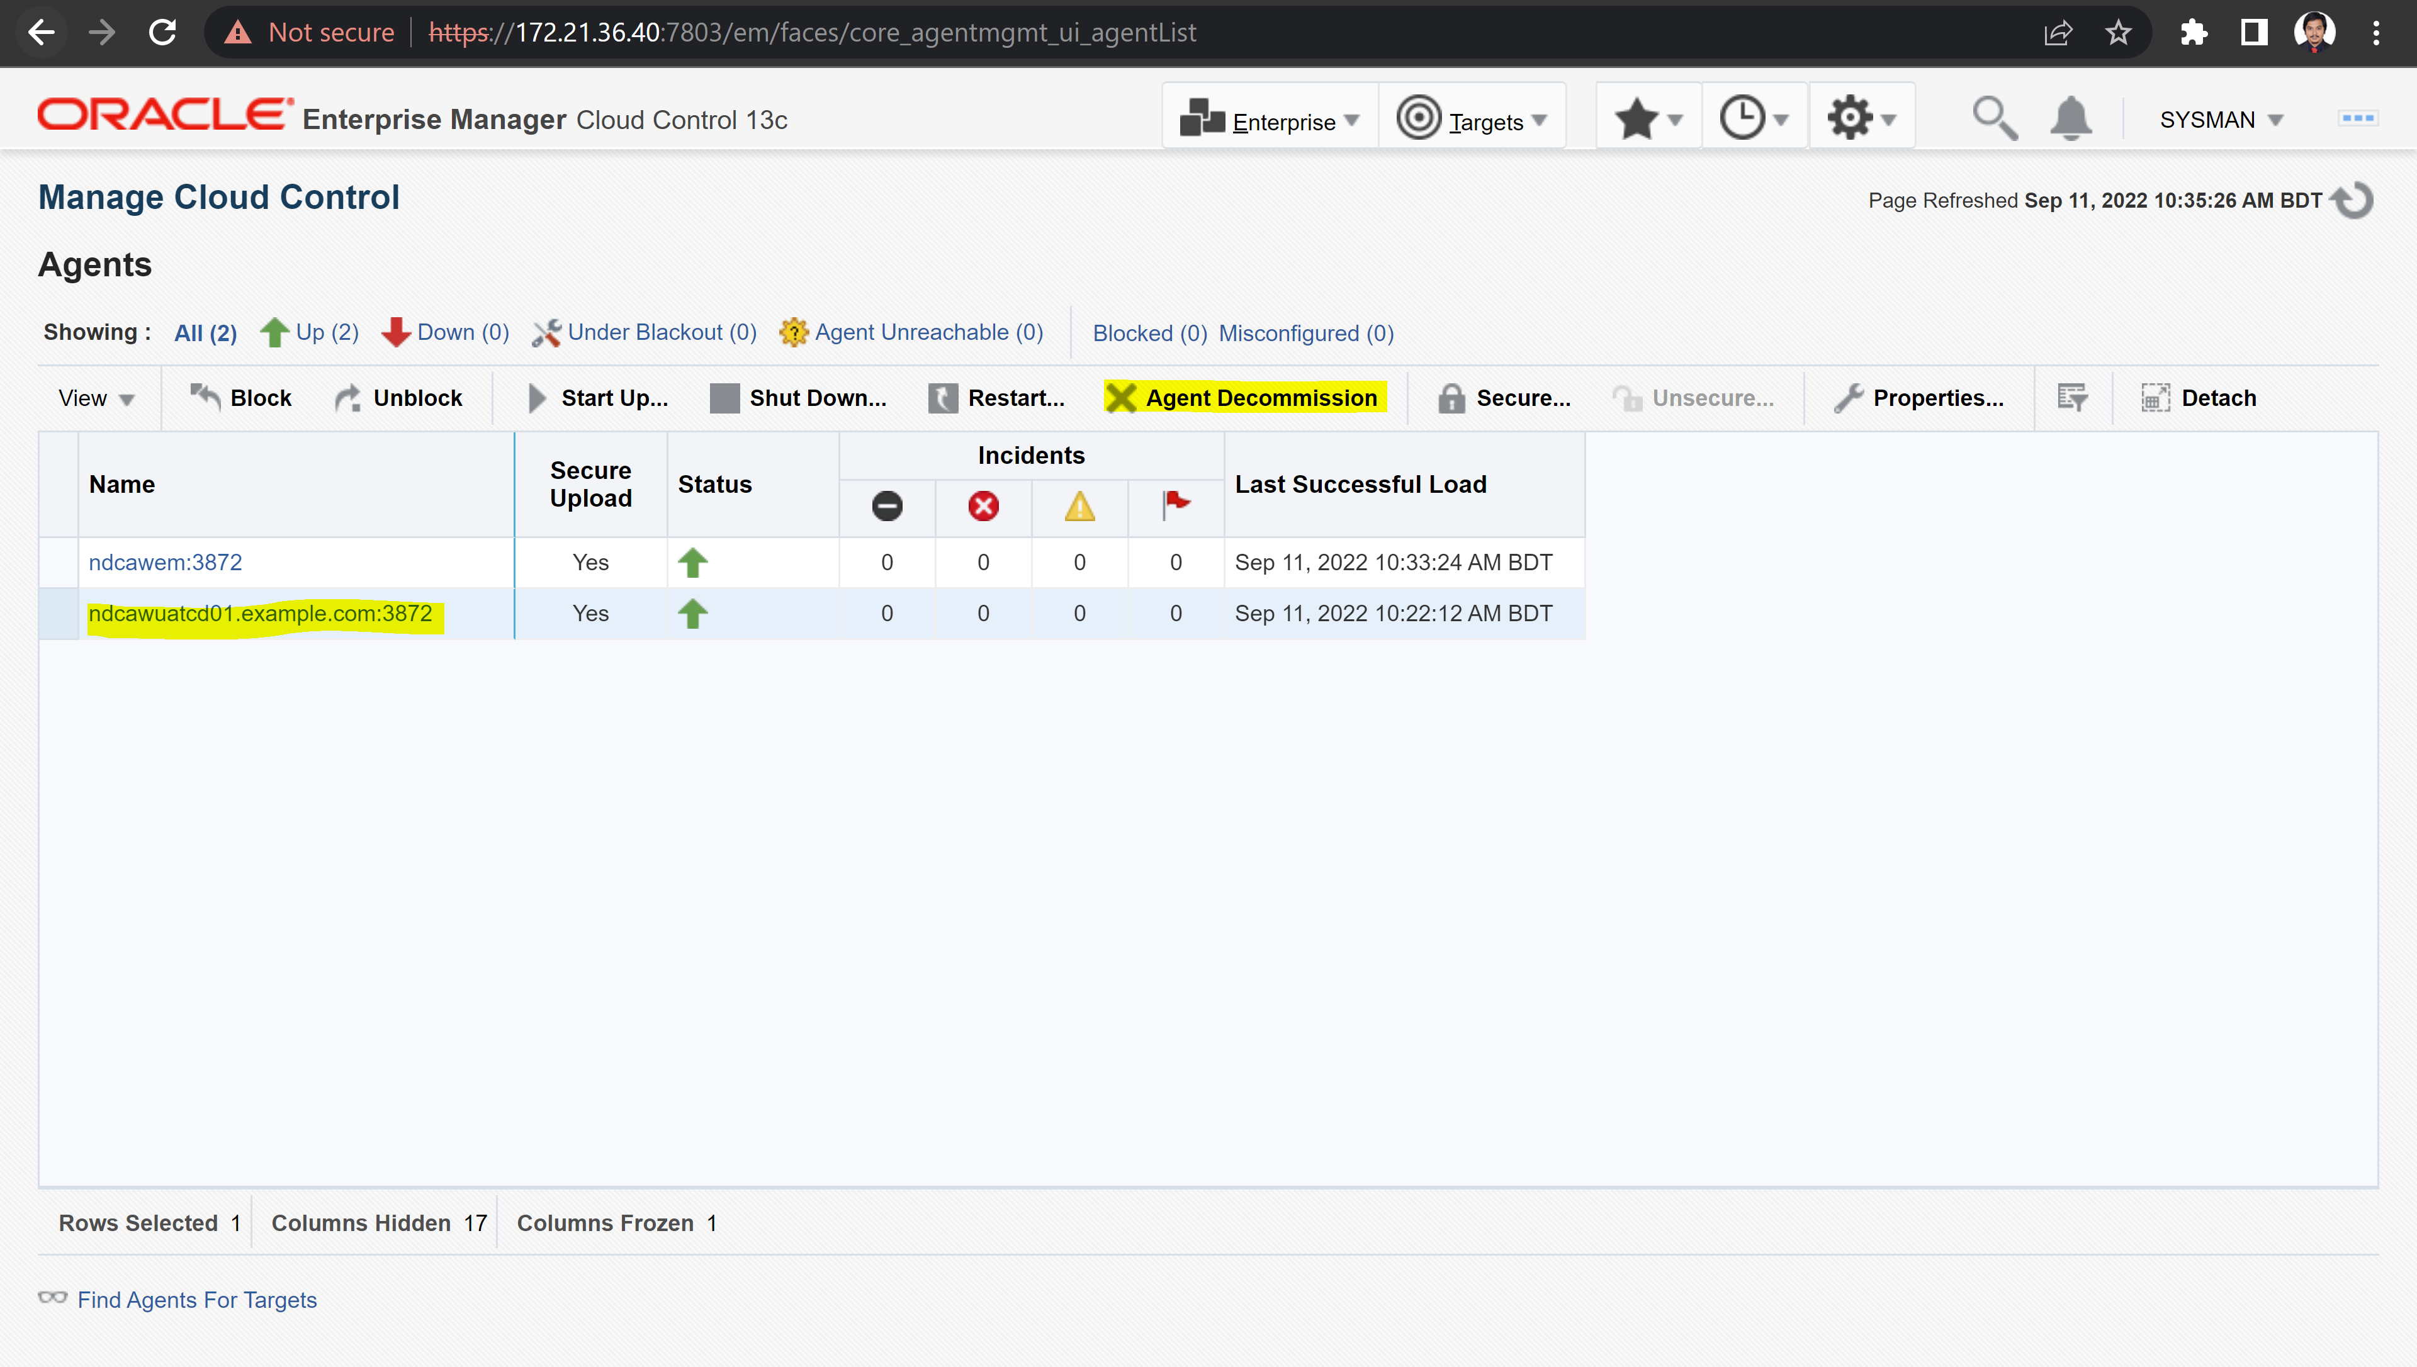This screenshot has width=2417, height=1367.
Task: Open the SYSMAN user menu
Action: [x=2220, y=120]
